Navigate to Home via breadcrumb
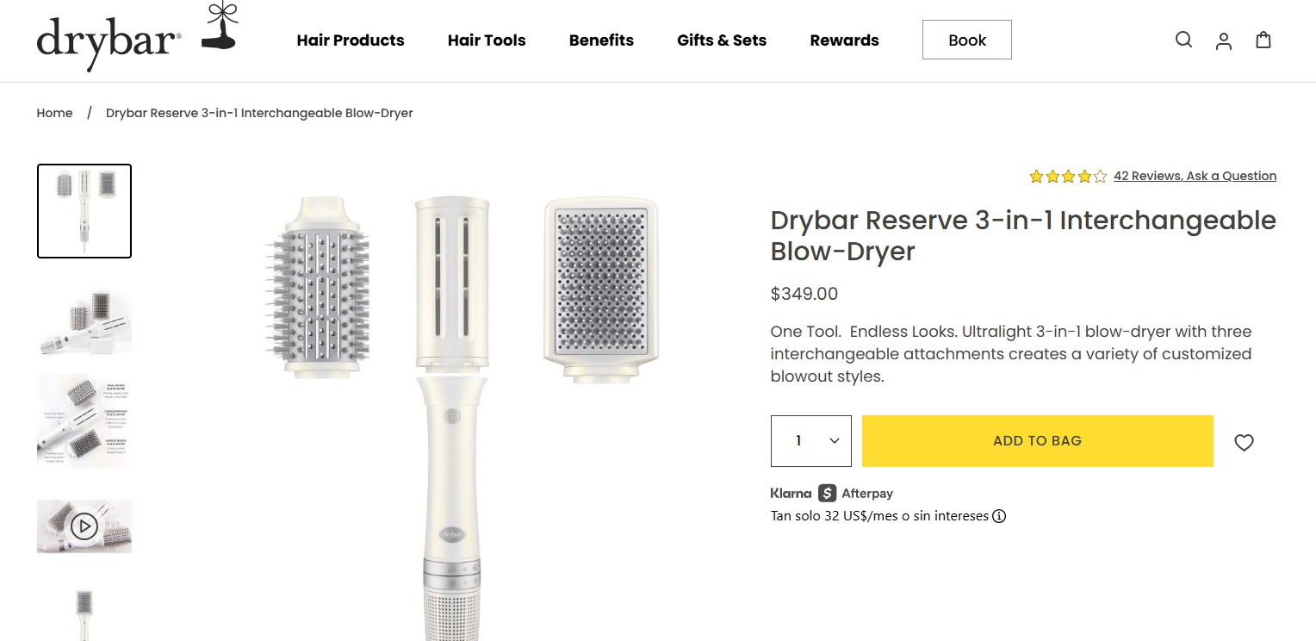Viewport: 1316px width, 641px height. pos(54,113)
